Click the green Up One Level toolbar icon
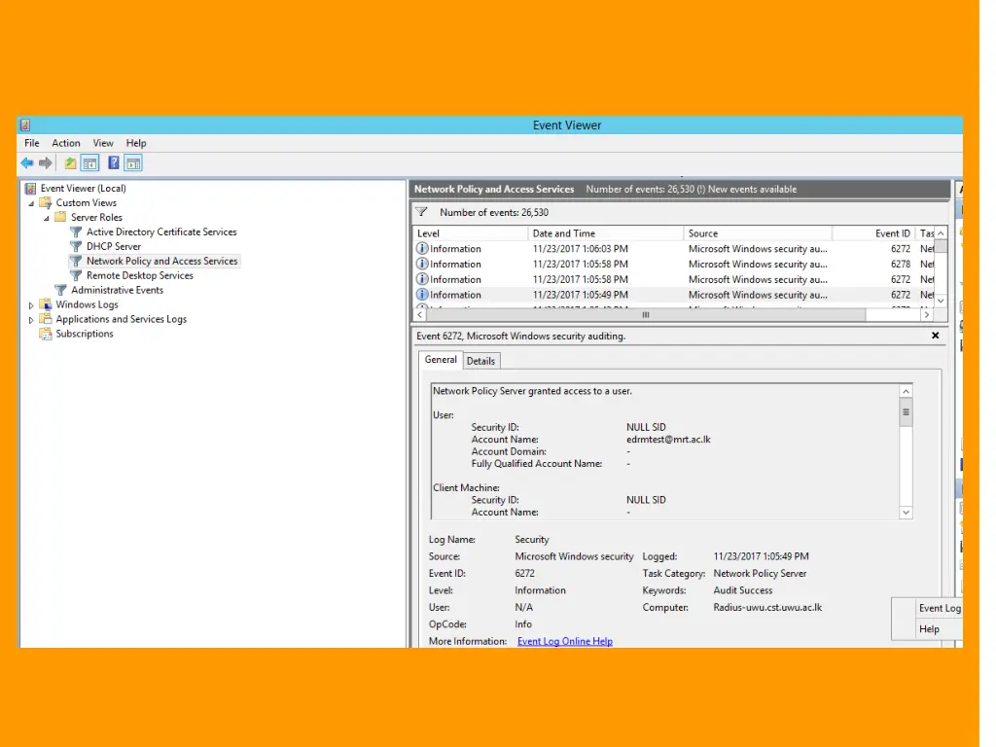 70,163
